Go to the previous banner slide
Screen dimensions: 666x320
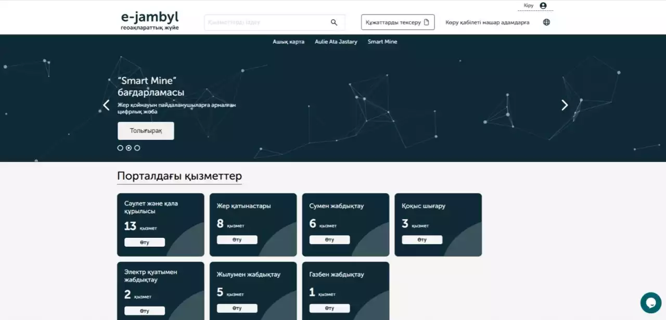coord(106,105)
